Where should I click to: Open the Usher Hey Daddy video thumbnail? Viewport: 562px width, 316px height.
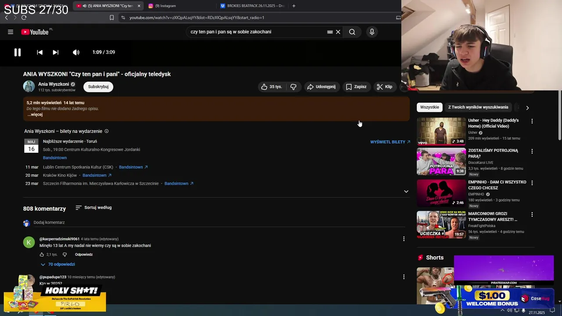(x=441, y=131)
